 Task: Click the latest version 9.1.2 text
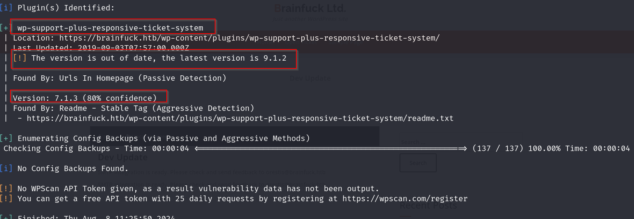(275, 58)
